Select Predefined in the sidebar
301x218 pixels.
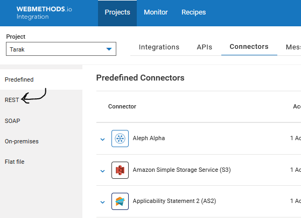pyautogui.click(x=41, y=79)
